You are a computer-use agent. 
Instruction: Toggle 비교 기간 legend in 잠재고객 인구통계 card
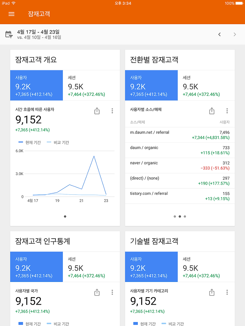point(58,324)
